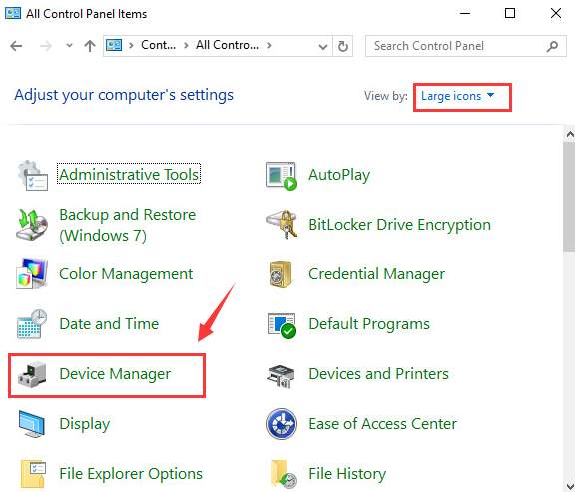Open the Devices and Printers link
Screen dimensions: 575x492
(378, 374)
